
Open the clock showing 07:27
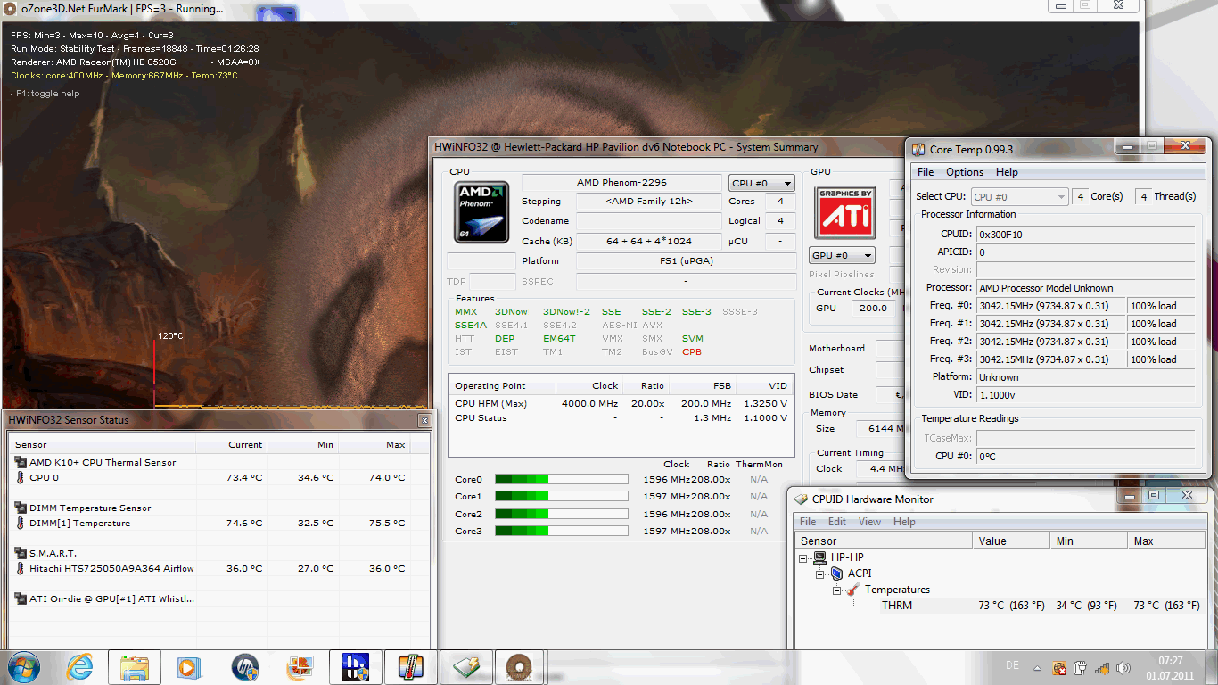pyautogui.click(x=1169, y=667)
